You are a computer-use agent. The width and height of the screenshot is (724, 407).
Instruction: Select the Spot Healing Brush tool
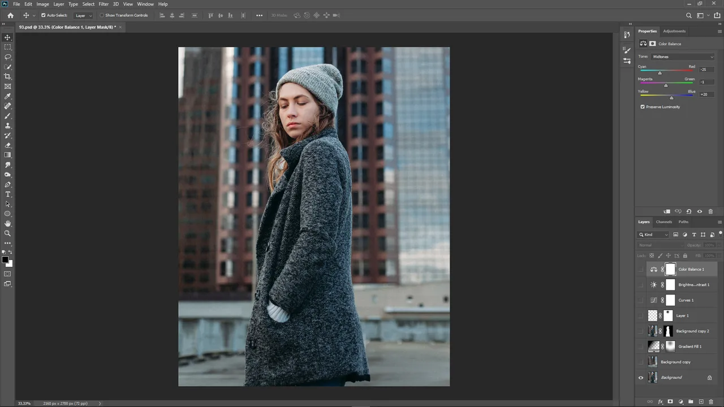coord(7,106)
